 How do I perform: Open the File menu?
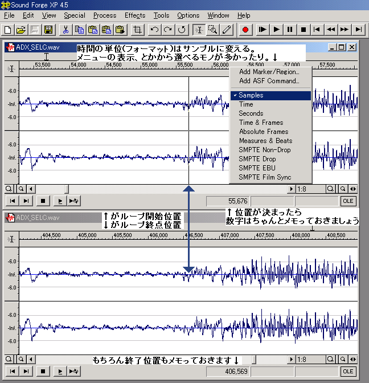point(9,15)
